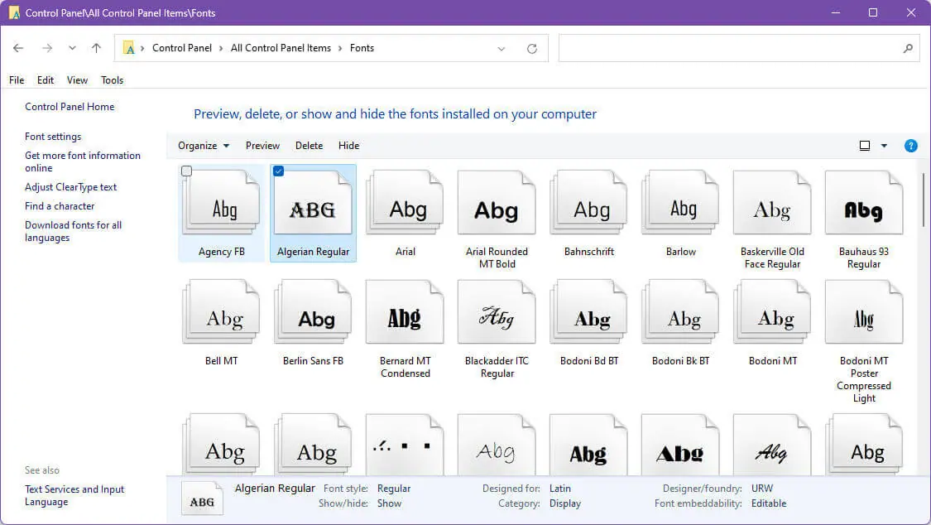Minimize the Fonts window
Screen dimensions: 931x525
tap(835, 12)
